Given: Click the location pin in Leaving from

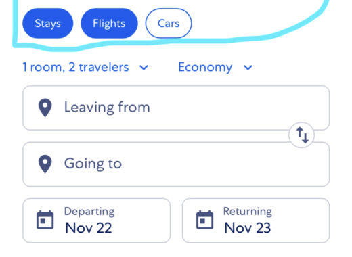Looking at the screenshot, I should pyautogui.click(x=45, y=108).
